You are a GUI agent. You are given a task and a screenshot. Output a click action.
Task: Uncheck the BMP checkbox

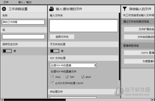click(83, 77)
